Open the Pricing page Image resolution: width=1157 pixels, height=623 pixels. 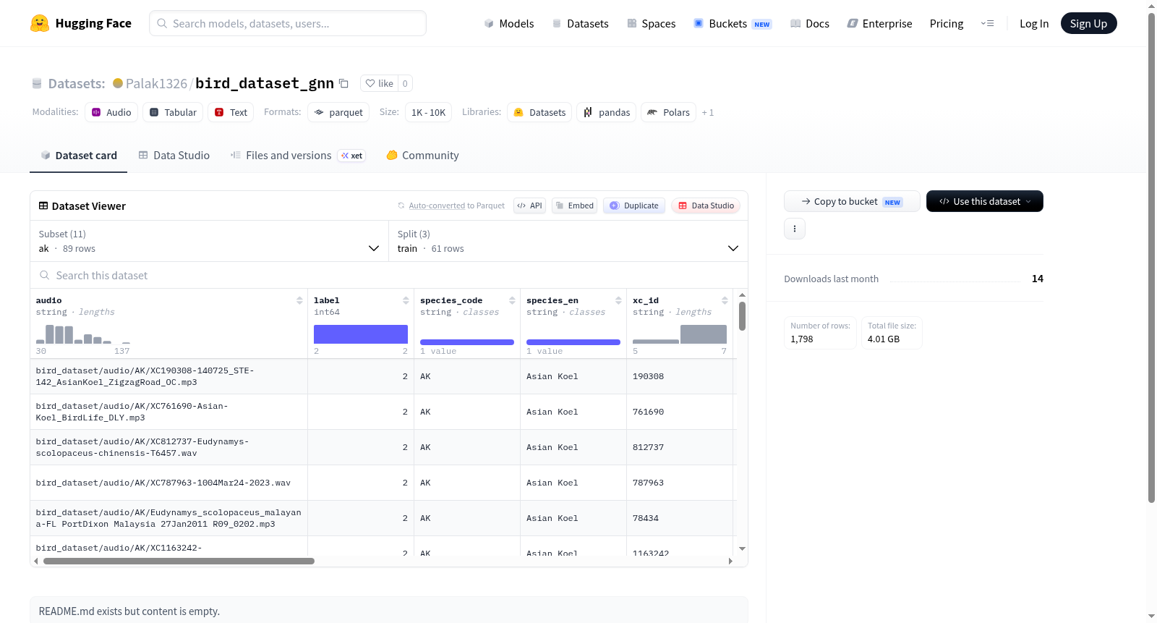tap(947, 23)
